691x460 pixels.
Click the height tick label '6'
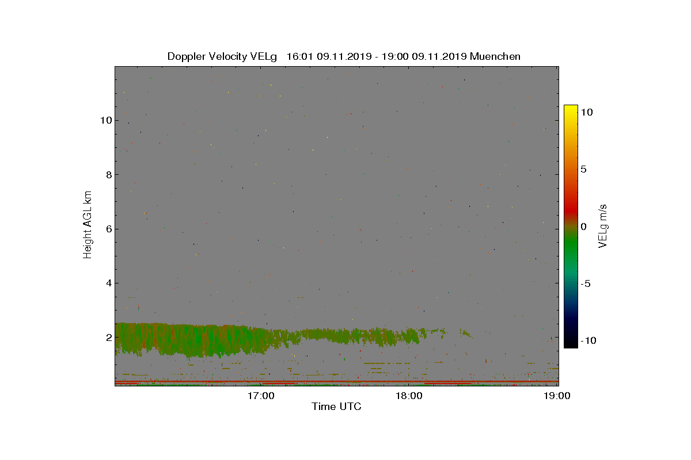click(x=108, y=229)
